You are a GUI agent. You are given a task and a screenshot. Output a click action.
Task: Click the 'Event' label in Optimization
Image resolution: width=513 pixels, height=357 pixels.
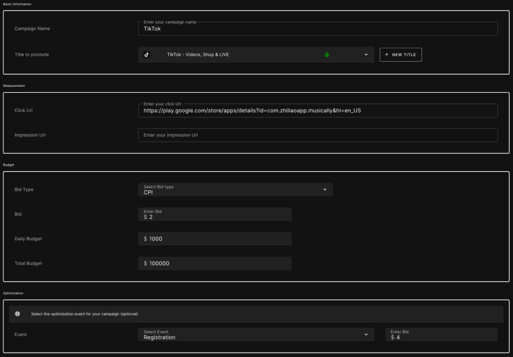click(21, 334)
